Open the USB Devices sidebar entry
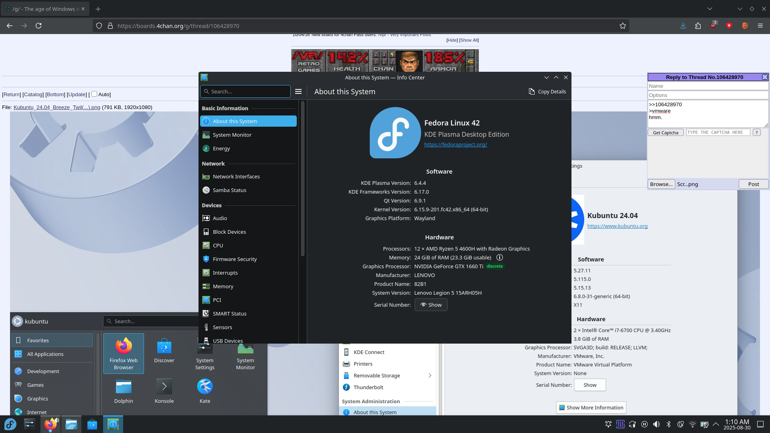The image size is (770, 433). pyautogui.click(x=248, y=340)
